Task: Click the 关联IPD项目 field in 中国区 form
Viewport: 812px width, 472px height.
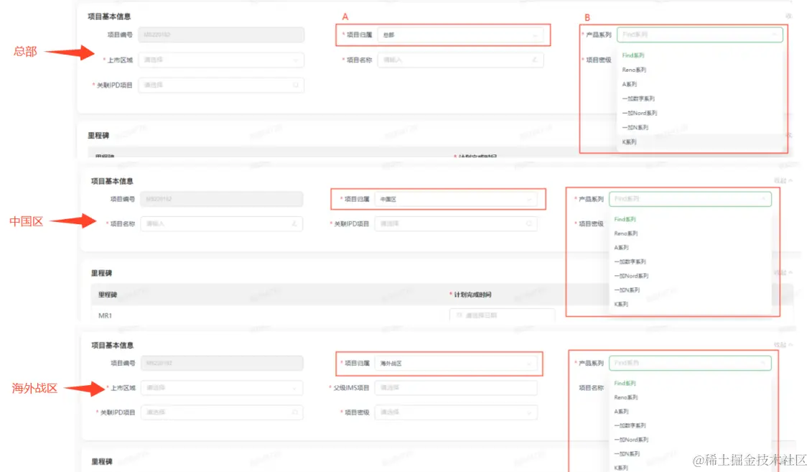Action: (x=456, y=224)
